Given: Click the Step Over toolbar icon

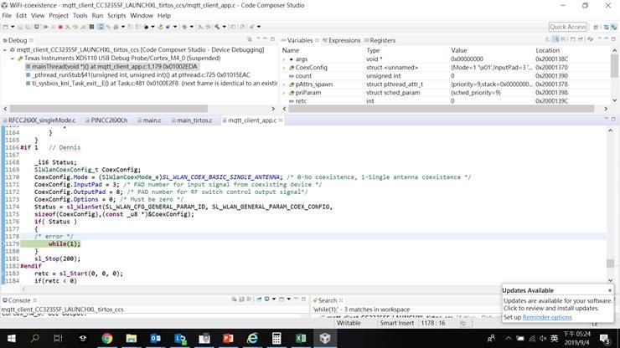Looking at the screenshot, I should [75, 27].
